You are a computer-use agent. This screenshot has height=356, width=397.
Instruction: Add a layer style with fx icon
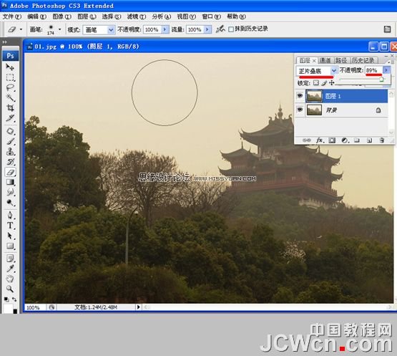point(320,140)
